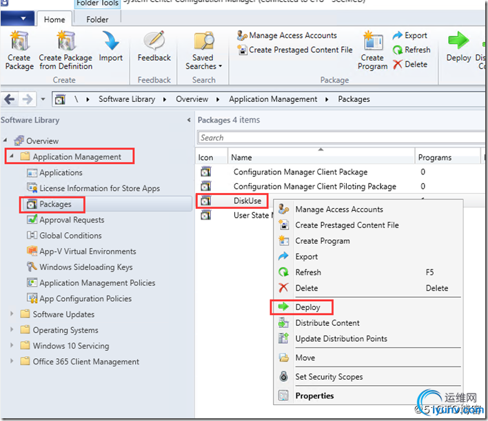Sort by the Name column header
This screenshot has width=488, height=421.
pos(321,157)
